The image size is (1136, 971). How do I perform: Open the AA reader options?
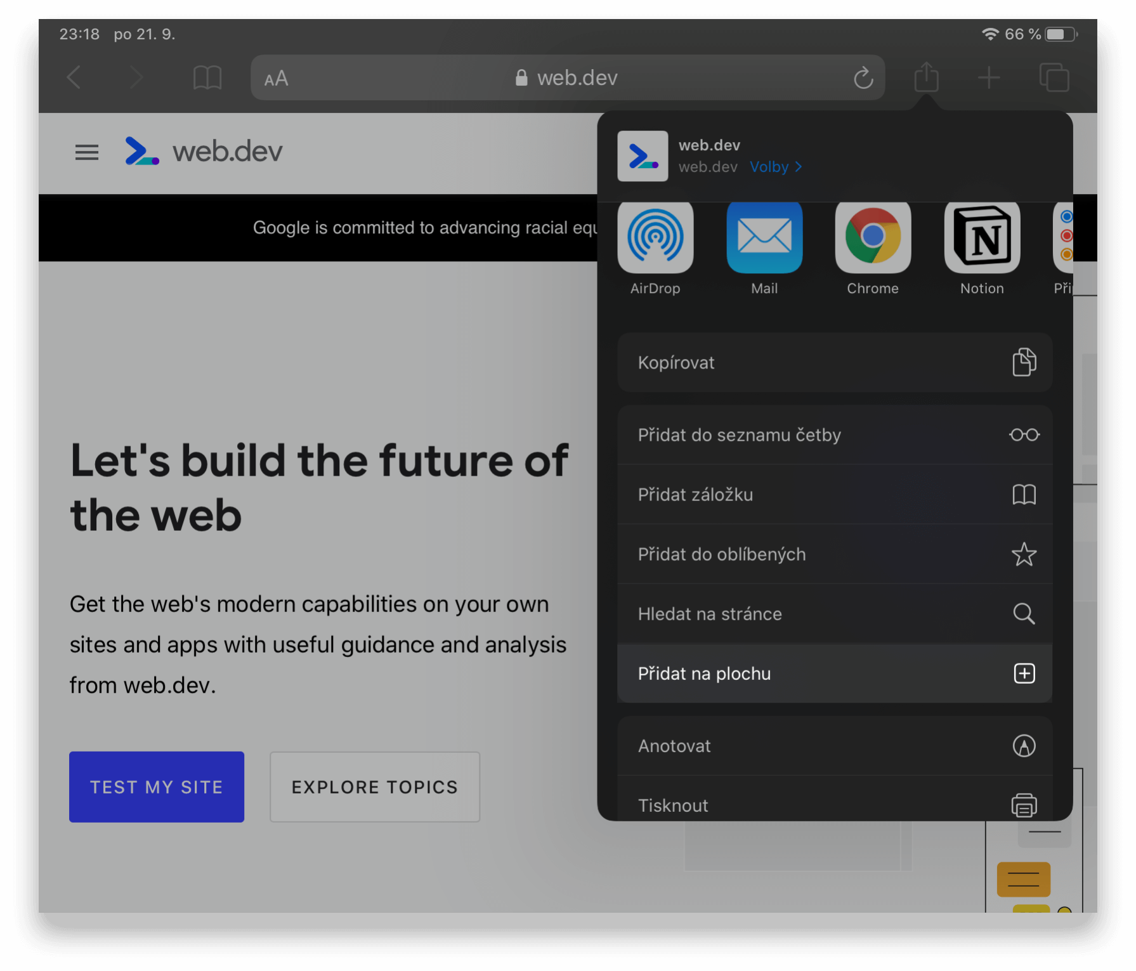[x=277, y=79]
